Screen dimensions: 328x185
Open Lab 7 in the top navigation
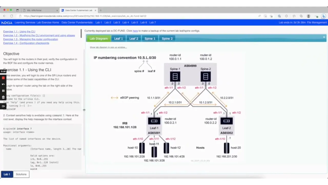[x=152, y=23]
